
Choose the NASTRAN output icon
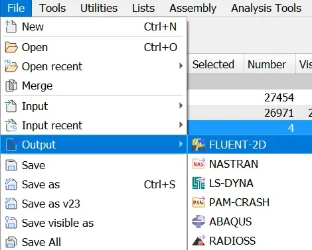pyautogui.click(x=198, y=164)
